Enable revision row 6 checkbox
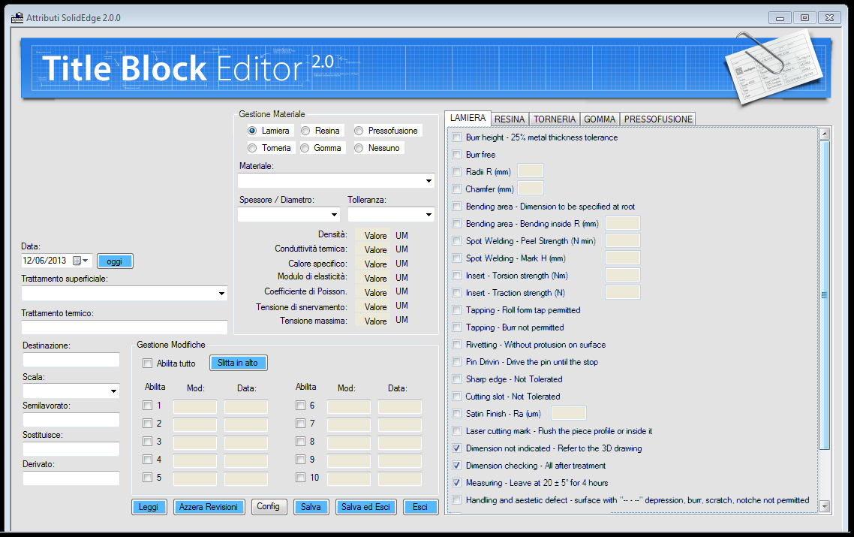Image resolution: width=854 pixels, height=537 pixels. pyautogui.click(x=301, y=405)
